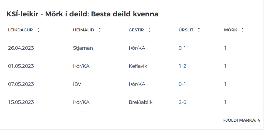The height and width of the screenshot is (130, 264).
Task: Open the 2-0 result against Breiðablik
Action: point(182,102)
